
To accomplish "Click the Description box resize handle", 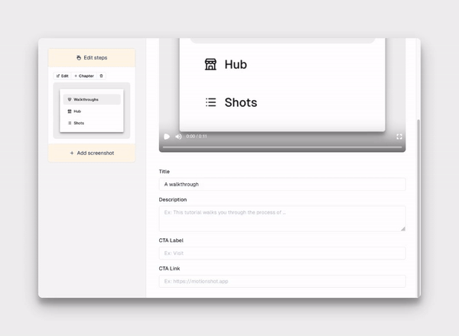I will (x=402, y=228).
